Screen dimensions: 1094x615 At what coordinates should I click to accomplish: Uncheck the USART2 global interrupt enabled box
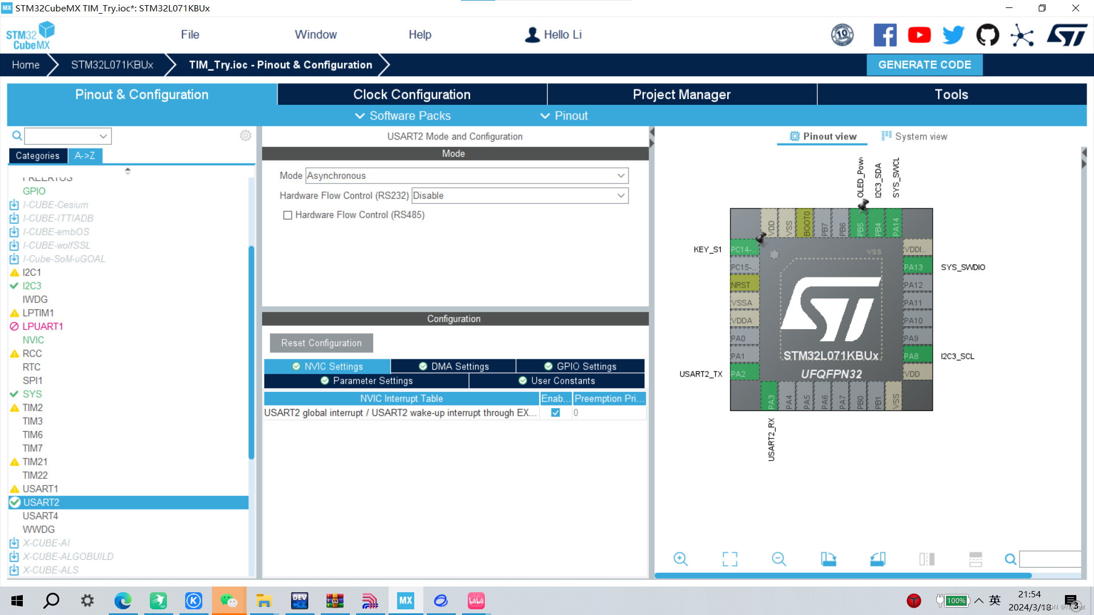click(x=556, y=413)
